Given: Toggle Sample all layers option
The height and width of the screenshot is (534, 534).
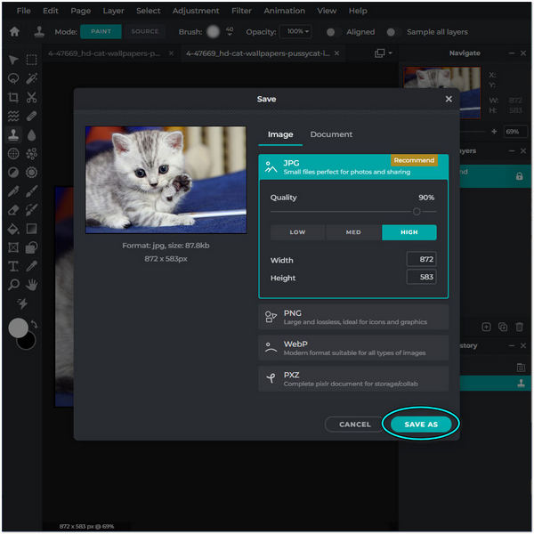Looking at the screenshot, I should [x=392, y=32].
